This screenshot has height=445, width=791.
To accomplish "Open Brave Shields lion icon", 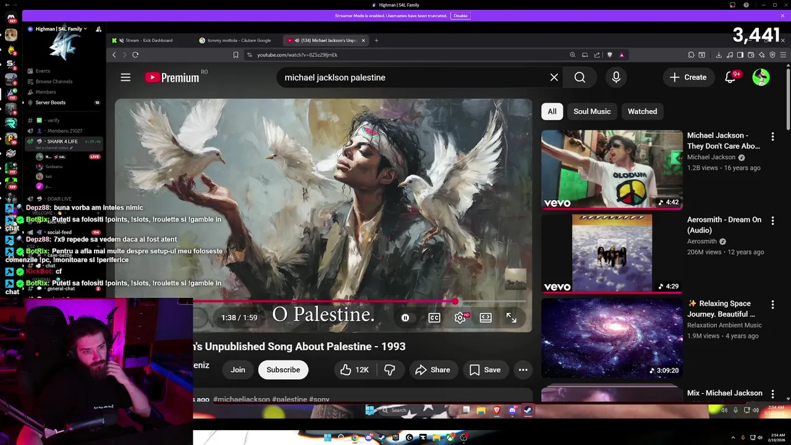I will (x=610, y=54).
